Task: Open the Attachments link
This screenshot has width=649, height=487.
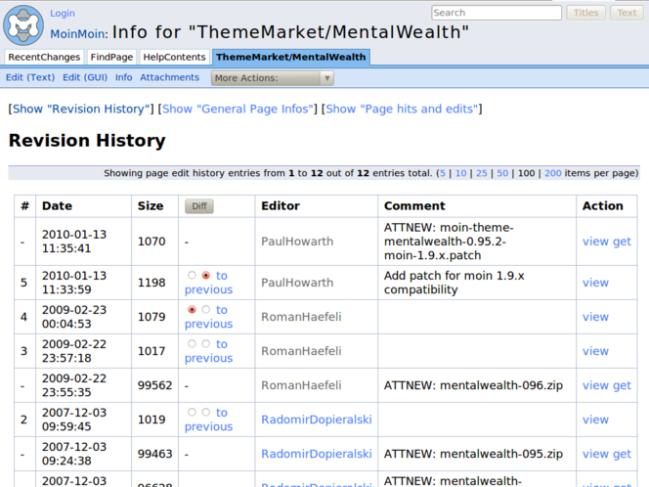Action: click(169, 78)
